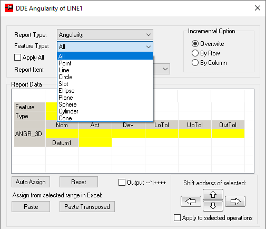Click the shift address down arrow

tap(213, 206)
